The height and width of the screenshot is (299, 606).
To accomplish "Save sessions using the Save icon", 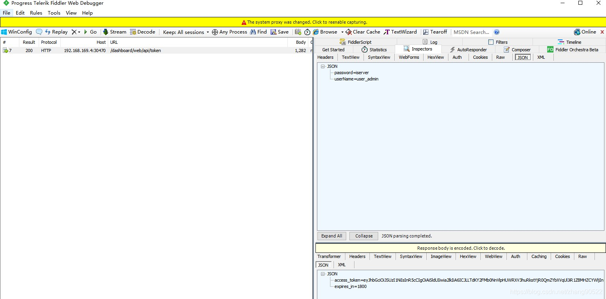I will (280, 32).
